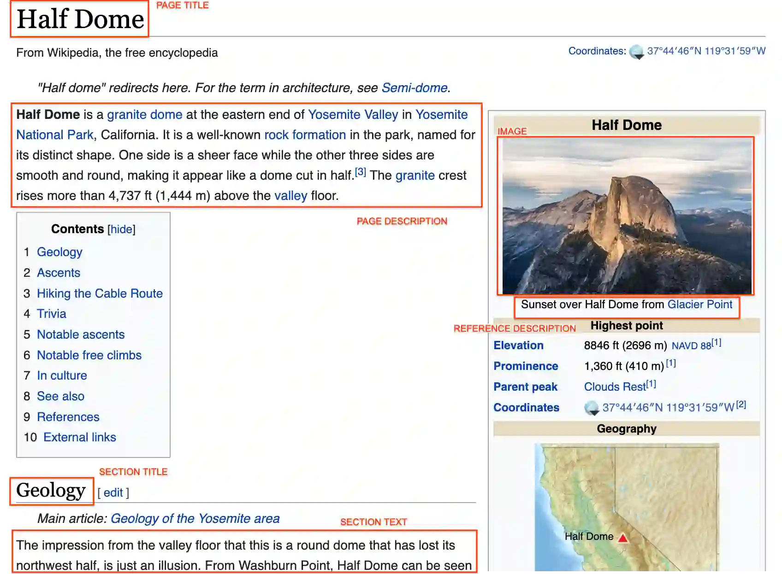Open the Clouds Rest link

615,387
